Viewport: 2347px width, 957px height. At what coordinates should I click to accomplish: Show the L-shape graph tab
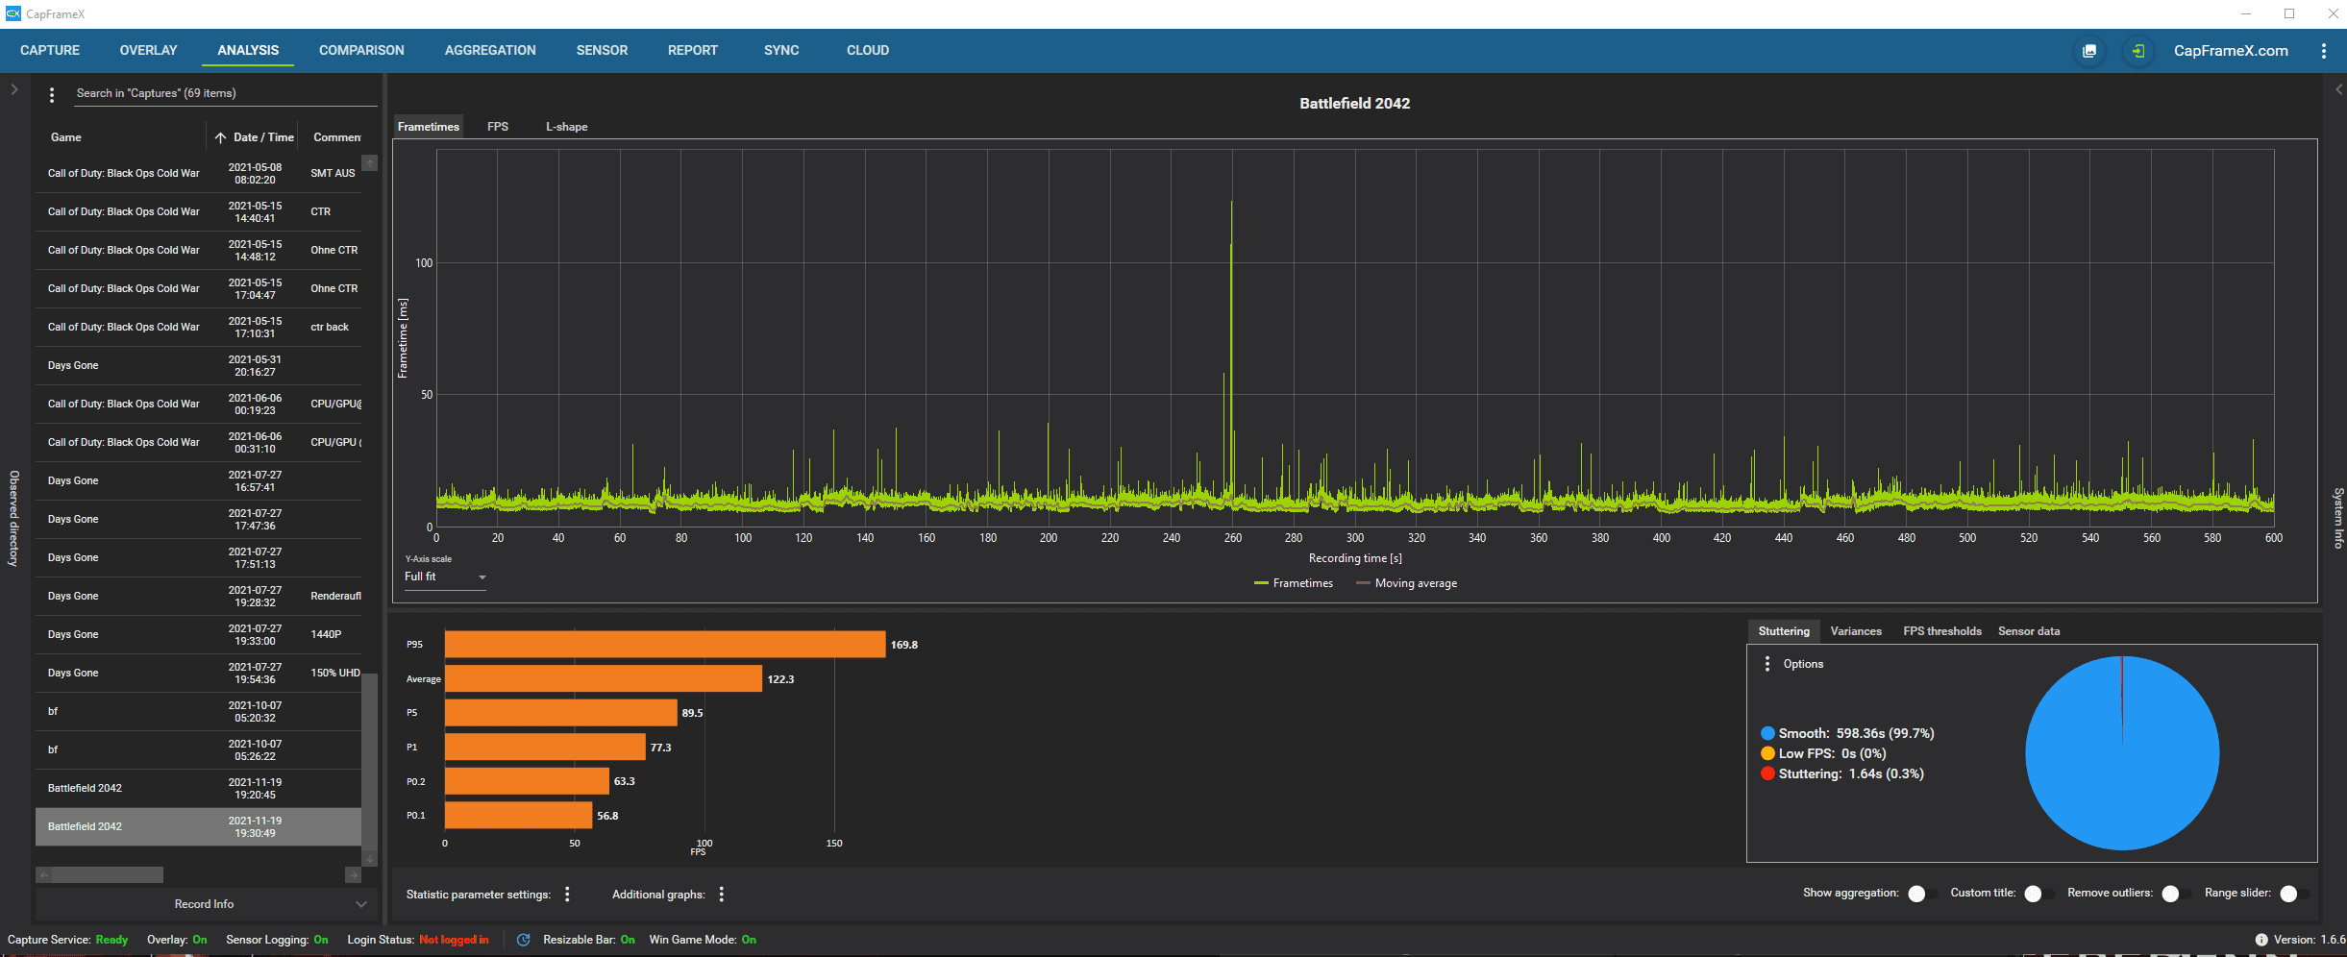coord(567,127)
